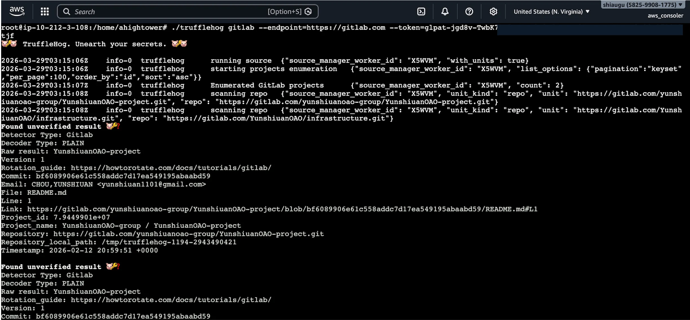This screenshot has height=320, width=690.
Task: Open the AWS console home logo
Action: [17, 11]
